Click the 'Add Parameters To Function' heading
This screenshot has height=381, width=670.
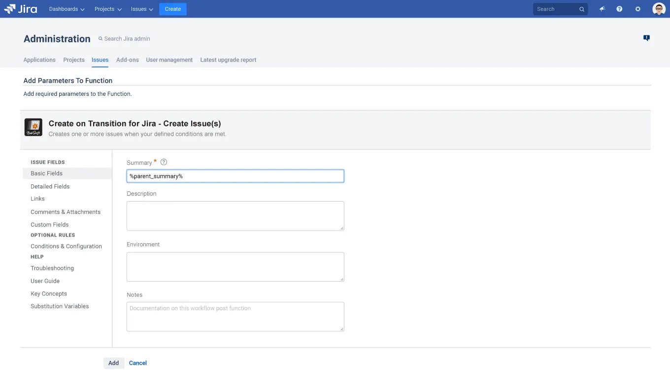(x=68, y=80)
